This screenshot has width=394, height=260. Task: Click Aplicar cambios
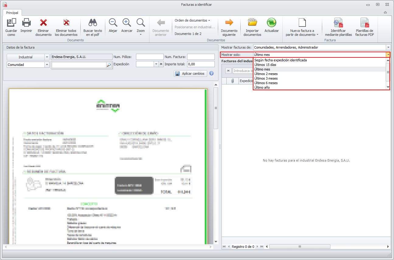(x=190, y=74)
